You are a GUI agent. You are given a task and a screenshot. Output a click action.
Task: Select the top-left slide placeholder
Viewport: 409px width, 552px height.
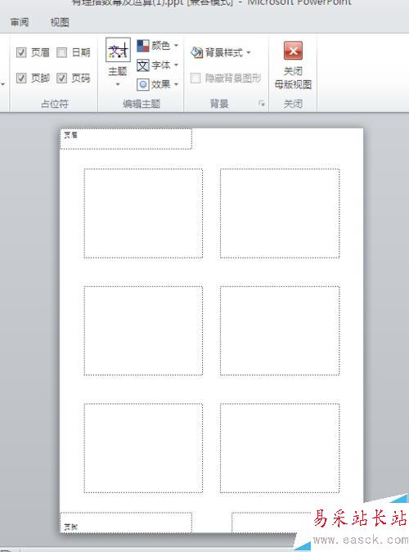click(x=143, y=213)
